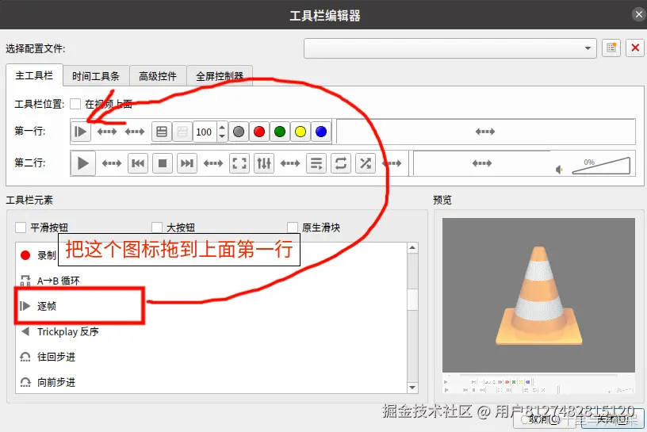This screenshot has height=432, width=647.
Task: Select the A→B 循环 list item
Action: tap(211, 281)
